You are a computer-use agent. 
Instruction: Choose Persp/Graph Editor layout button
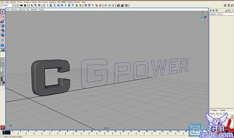point(3,74)
